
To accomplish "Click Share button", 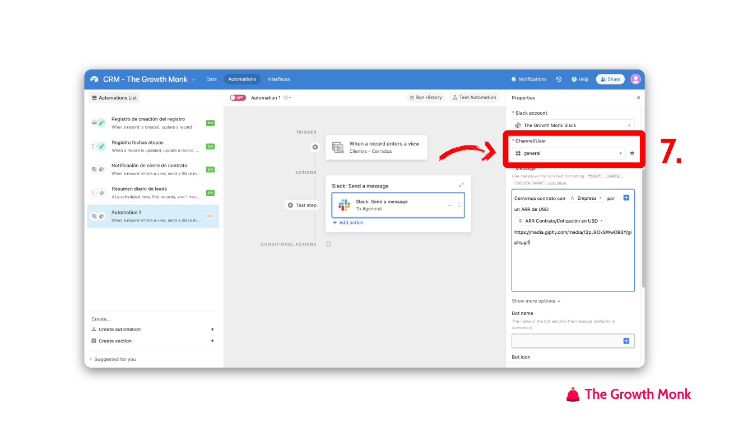I will pos(610,79).
